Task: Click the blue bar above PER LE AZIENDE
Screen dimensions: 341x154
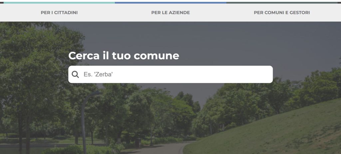Action: click(x=170, y=3)
